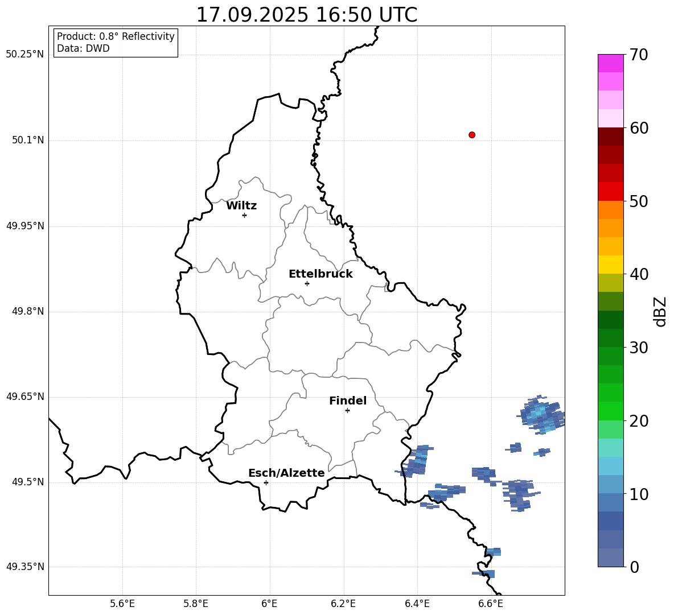Click the 49.8°N latitude label

pyautogui.click(x=28, y=311)
